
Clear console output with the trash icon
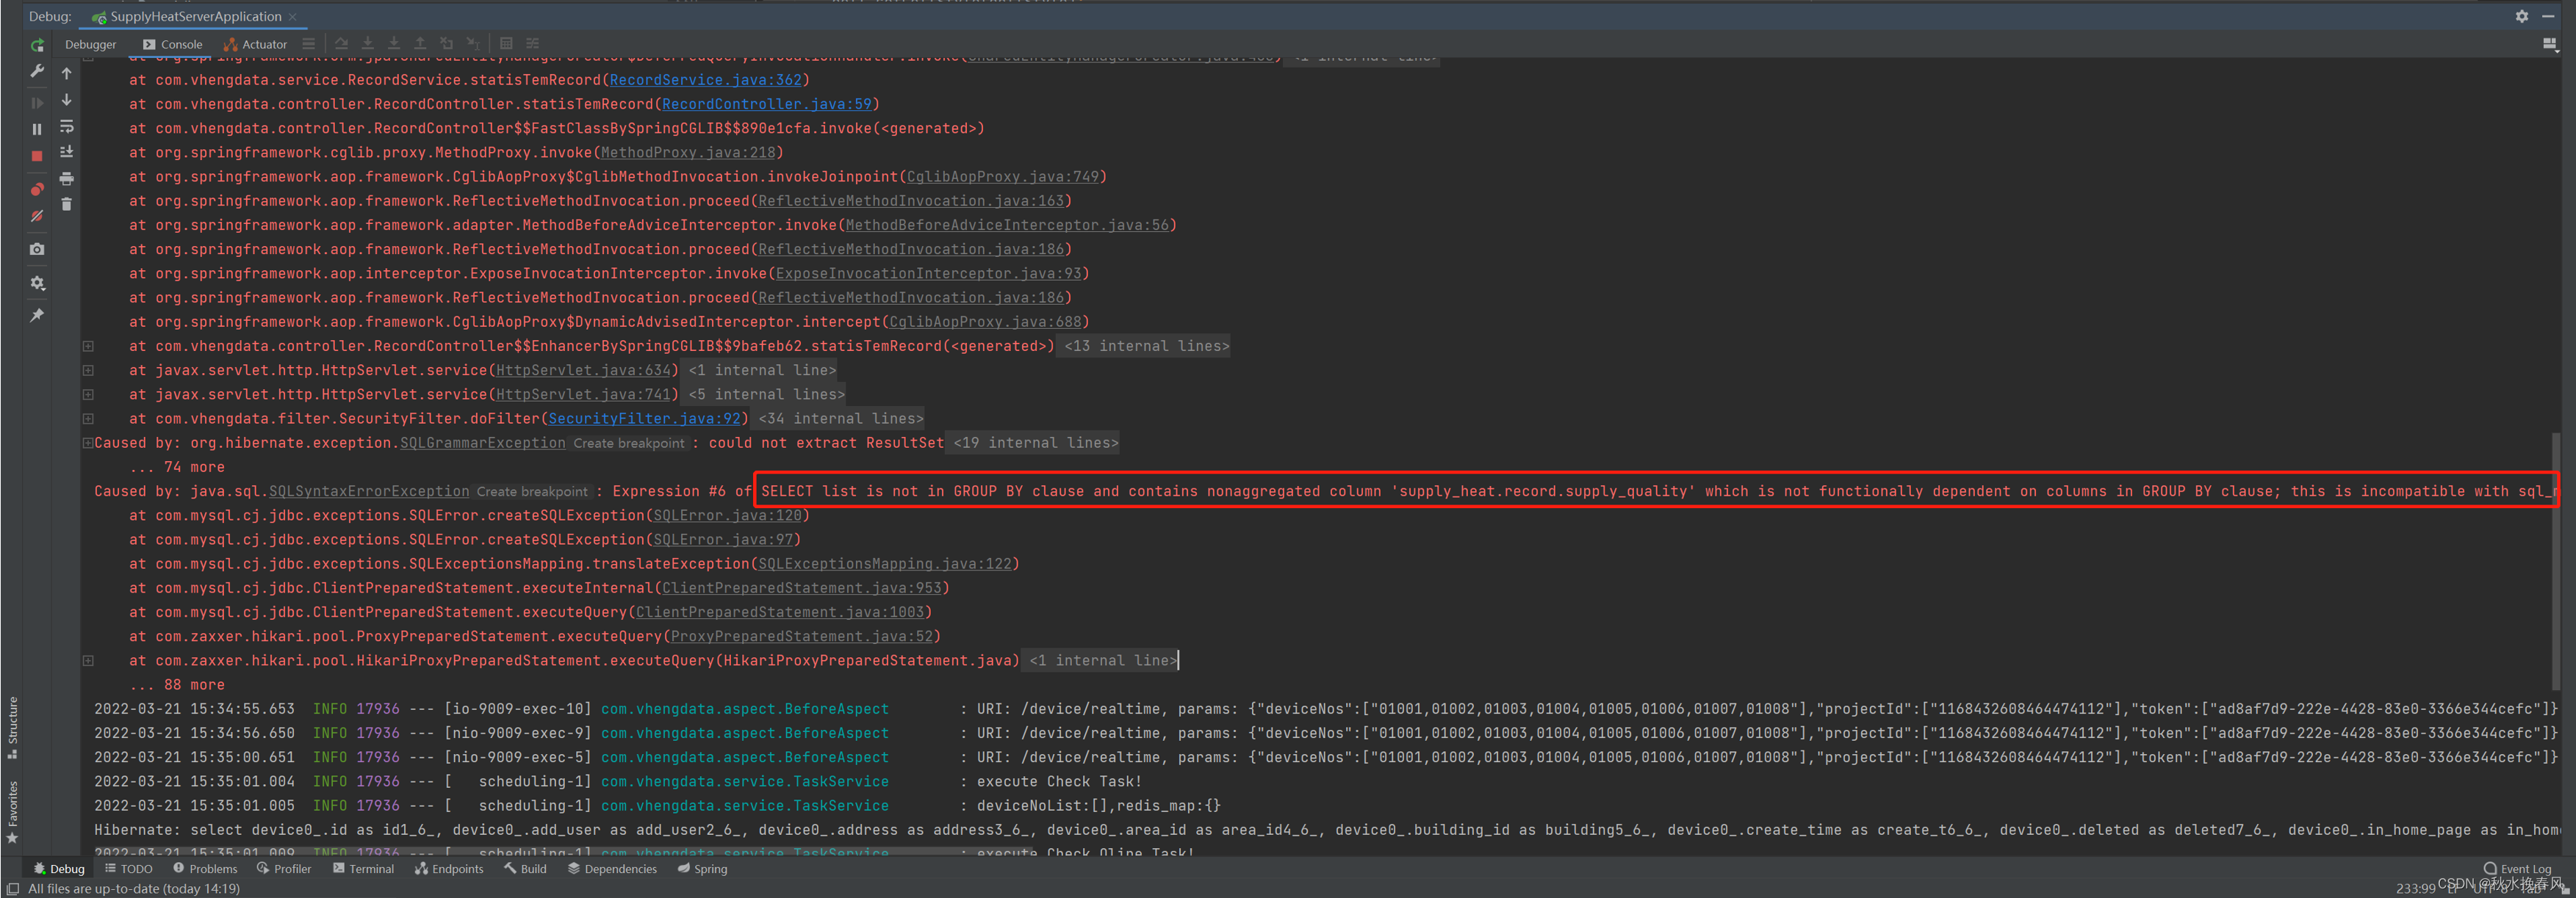[67, 204]
